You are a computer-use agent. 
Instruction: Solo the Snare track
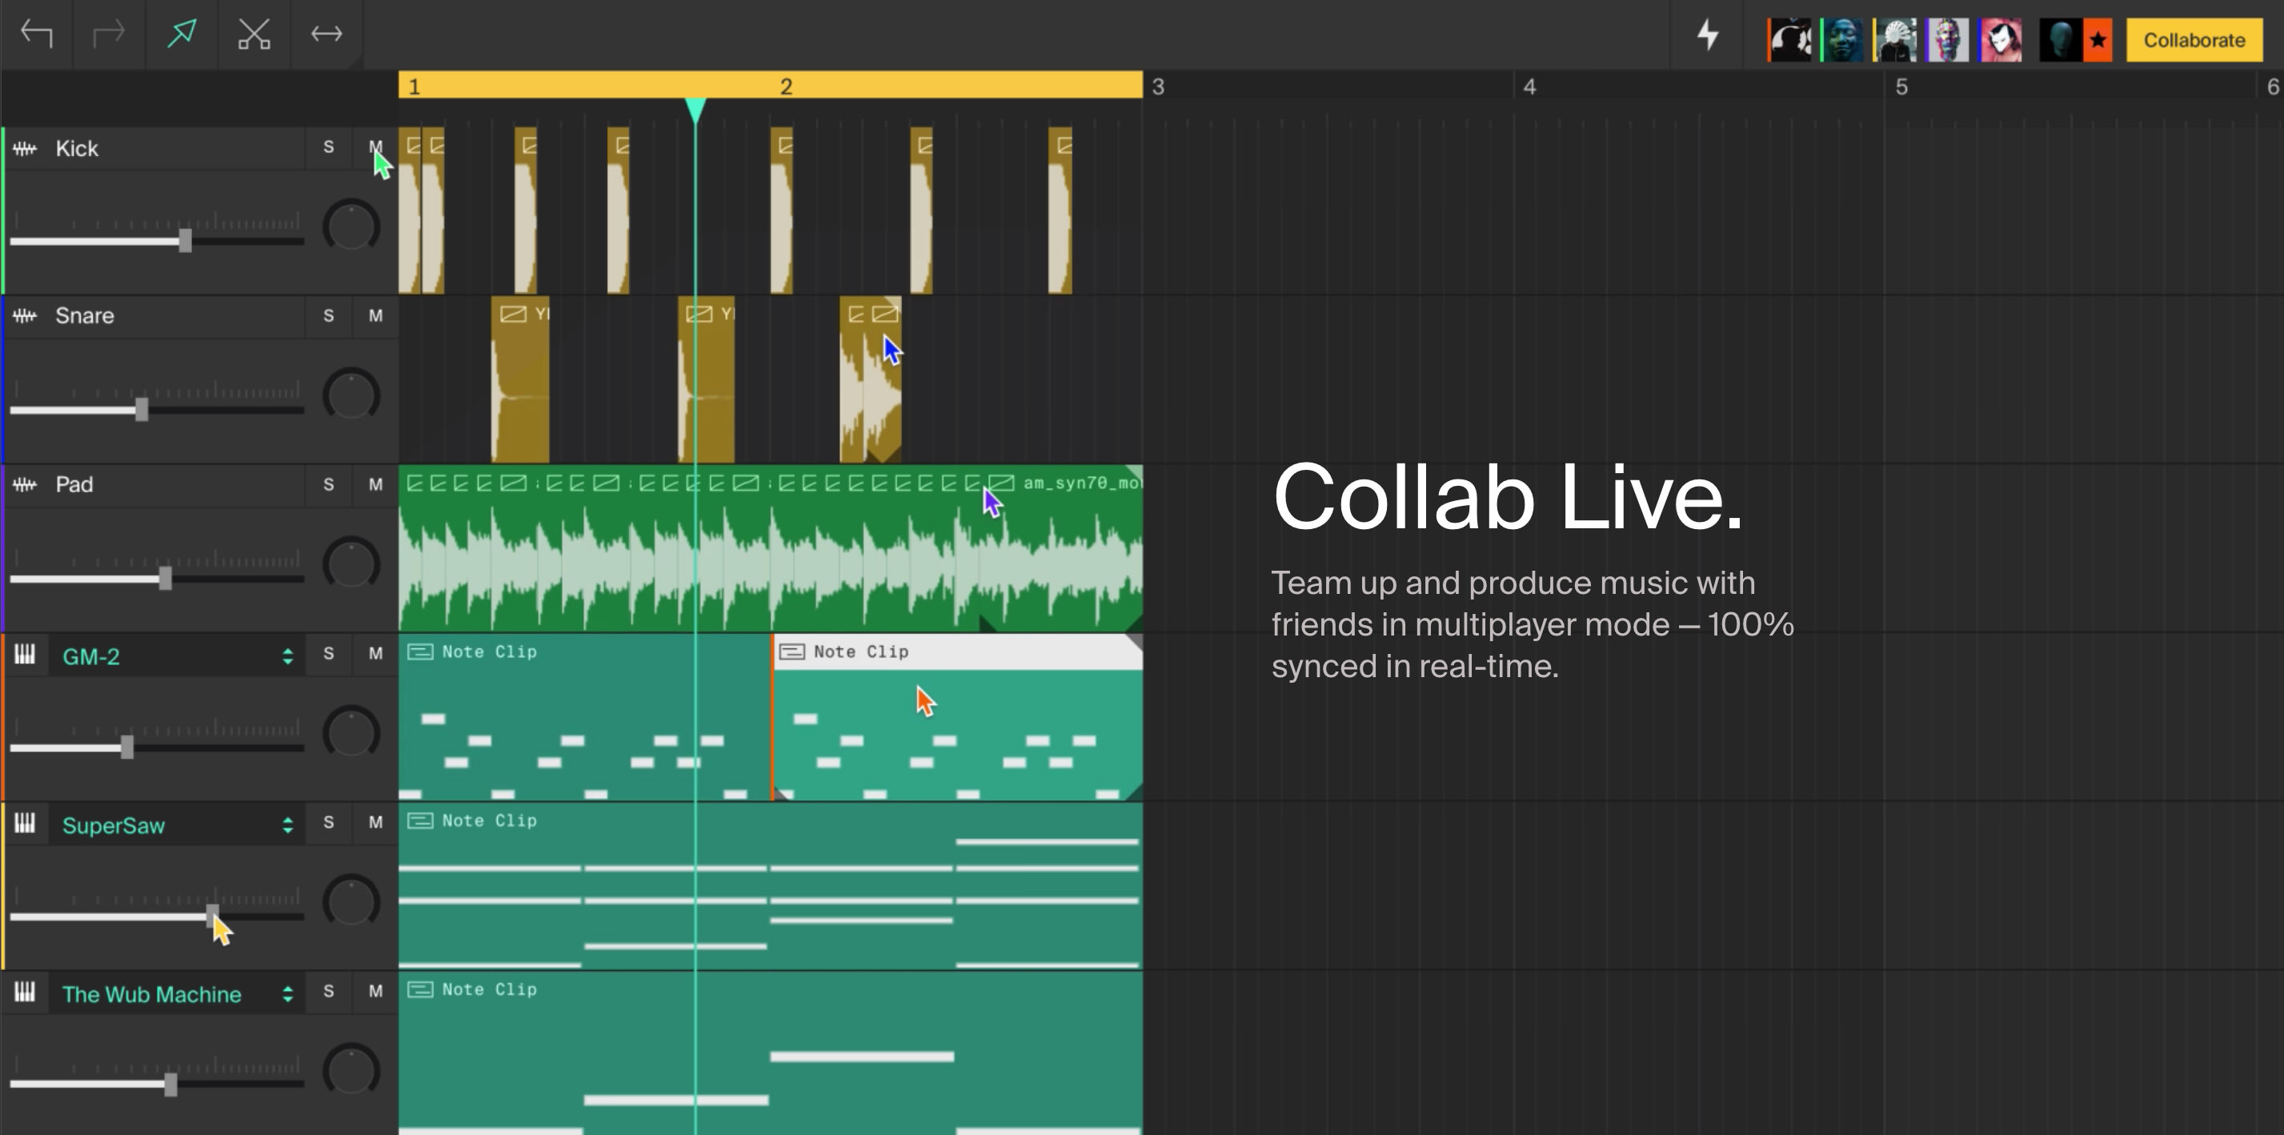point(327,315)
